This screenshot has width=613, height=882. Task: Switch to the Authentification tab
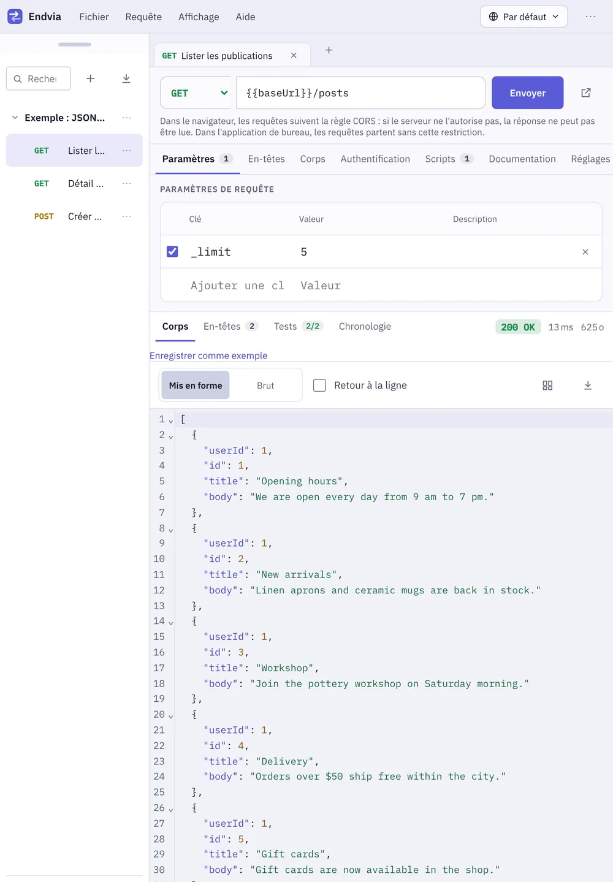(375, 159)
